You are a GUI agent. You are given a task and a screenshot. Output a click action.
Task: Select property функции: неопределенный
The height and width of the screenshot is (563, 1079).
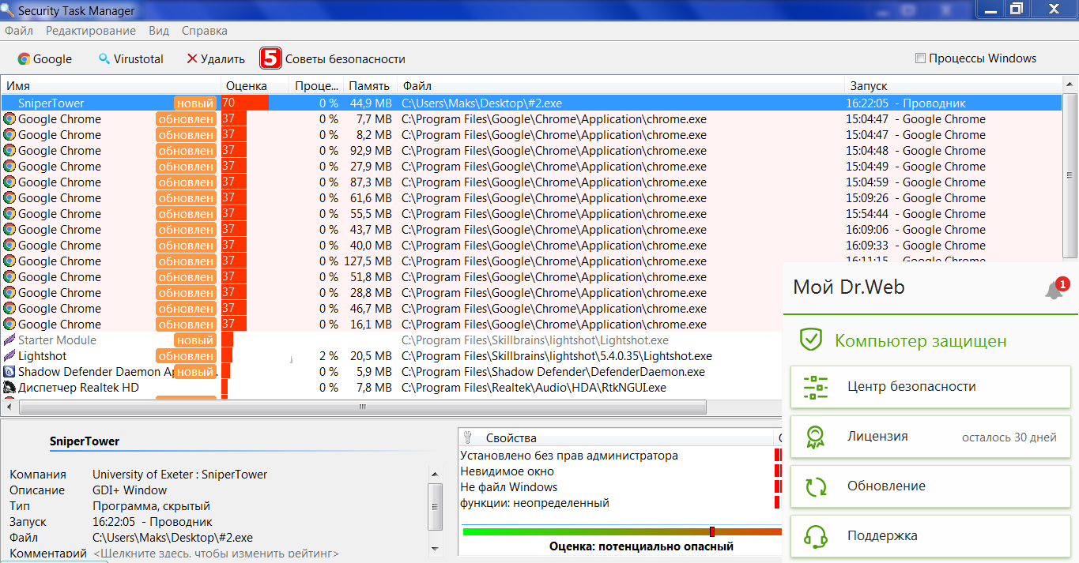click(535, 503)
